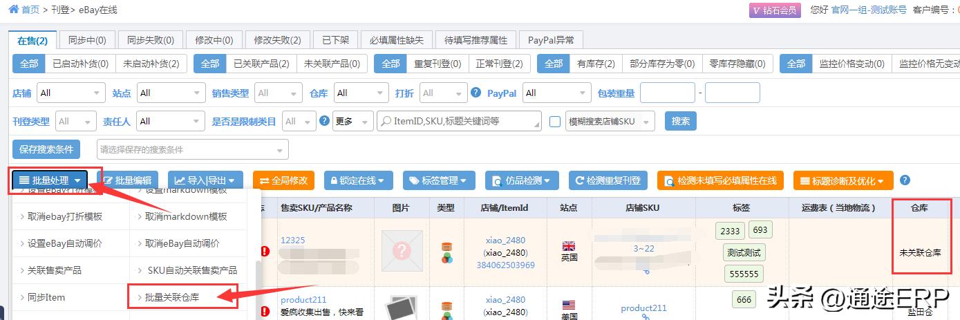Expand 标题诊断及优化 dropdown button
The height and width of the screenshot is (320, 960).
[x=843, y=180]
